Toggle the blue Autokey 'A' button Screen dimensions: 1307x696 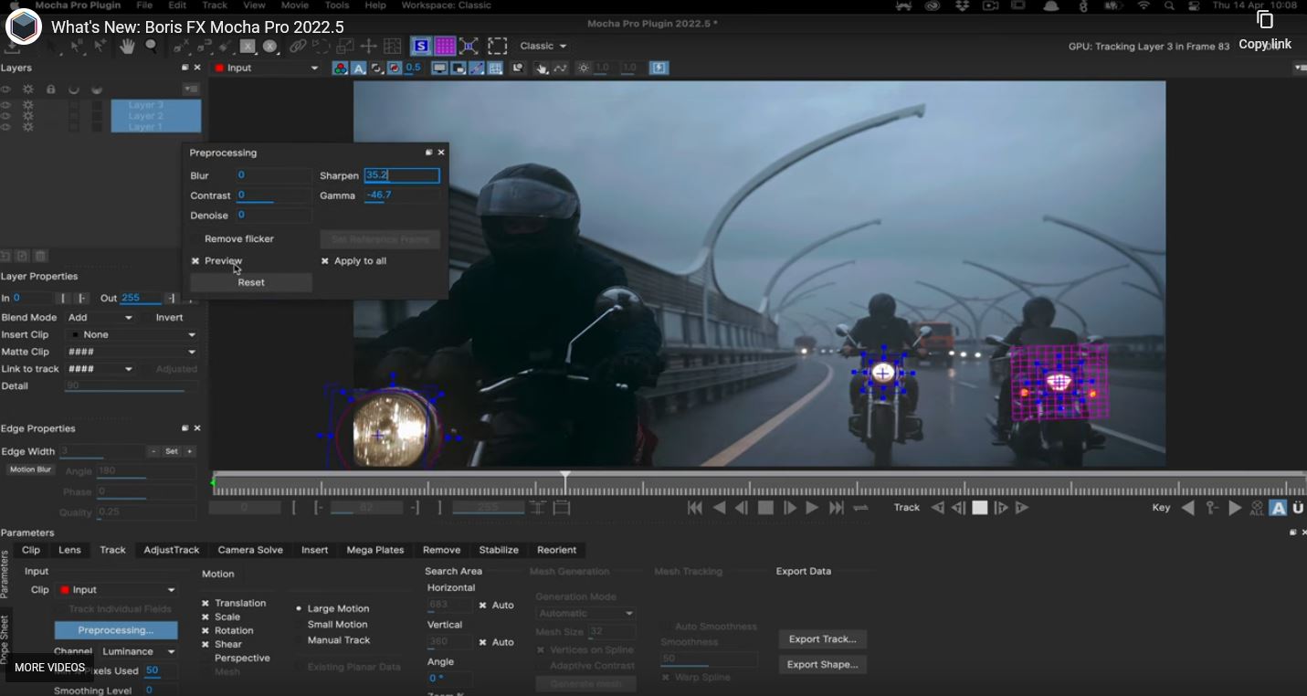point(1279,508)
